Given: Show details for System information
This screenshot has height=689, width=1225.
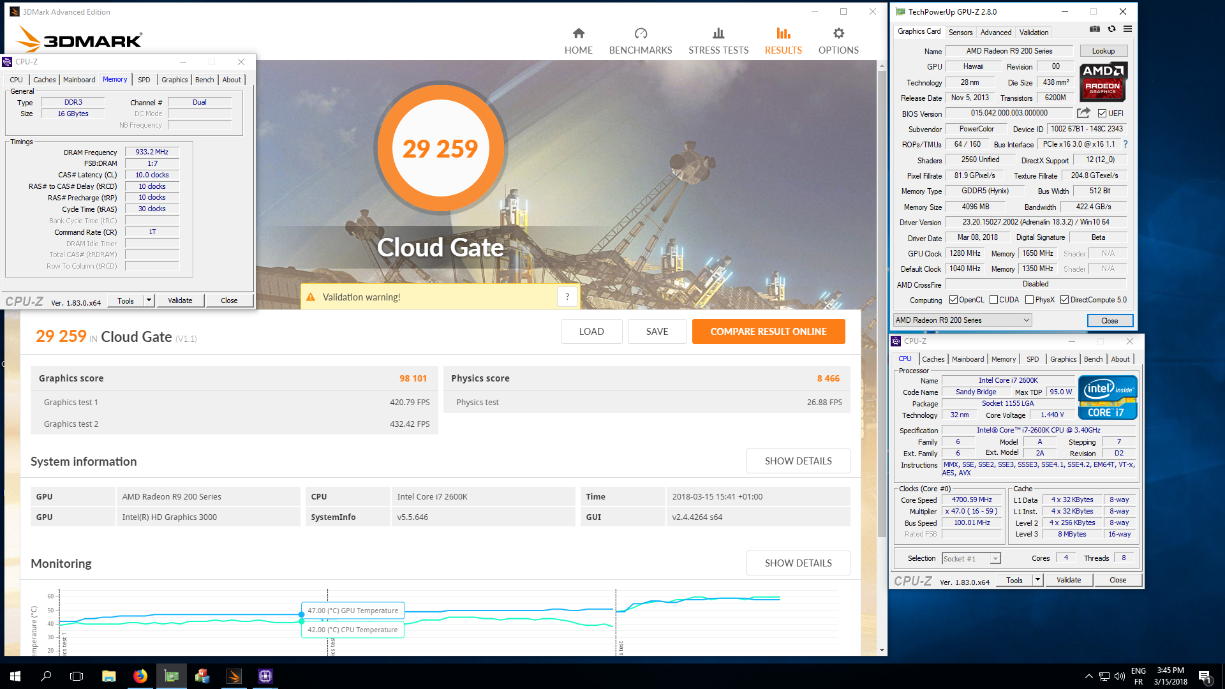Looking at the screenshot, I should (798, 461).
